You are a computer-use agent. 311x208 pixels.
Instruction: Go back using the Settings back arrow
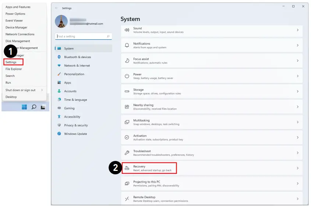click(56, 8)
